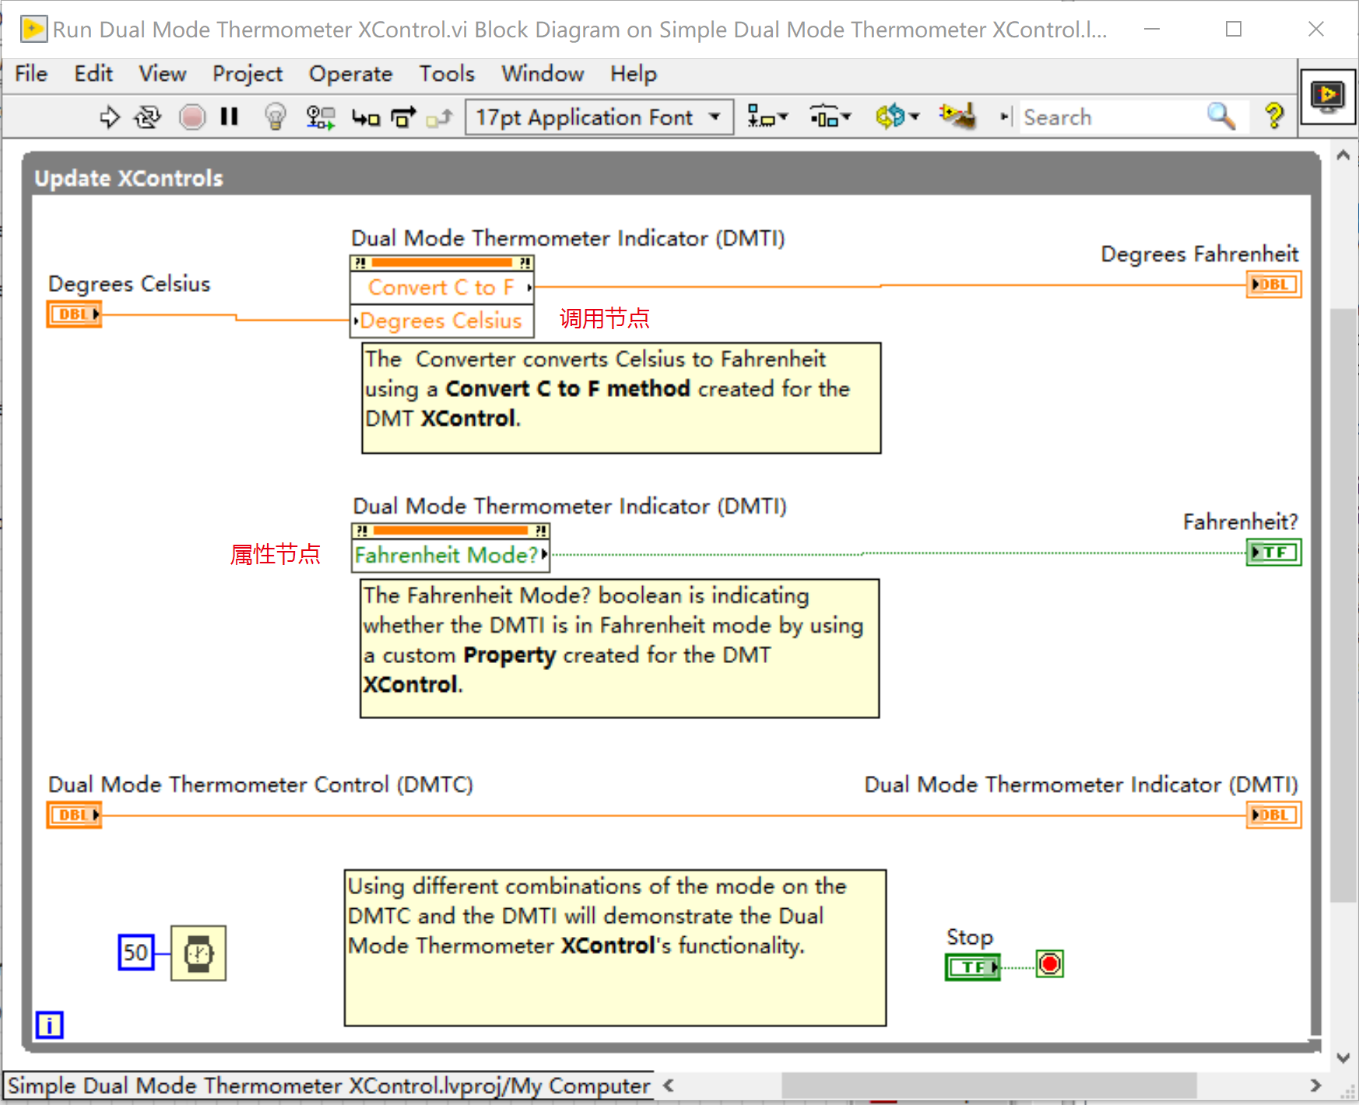Enable Highlight Execution light bulb

(x=274, y=117)
